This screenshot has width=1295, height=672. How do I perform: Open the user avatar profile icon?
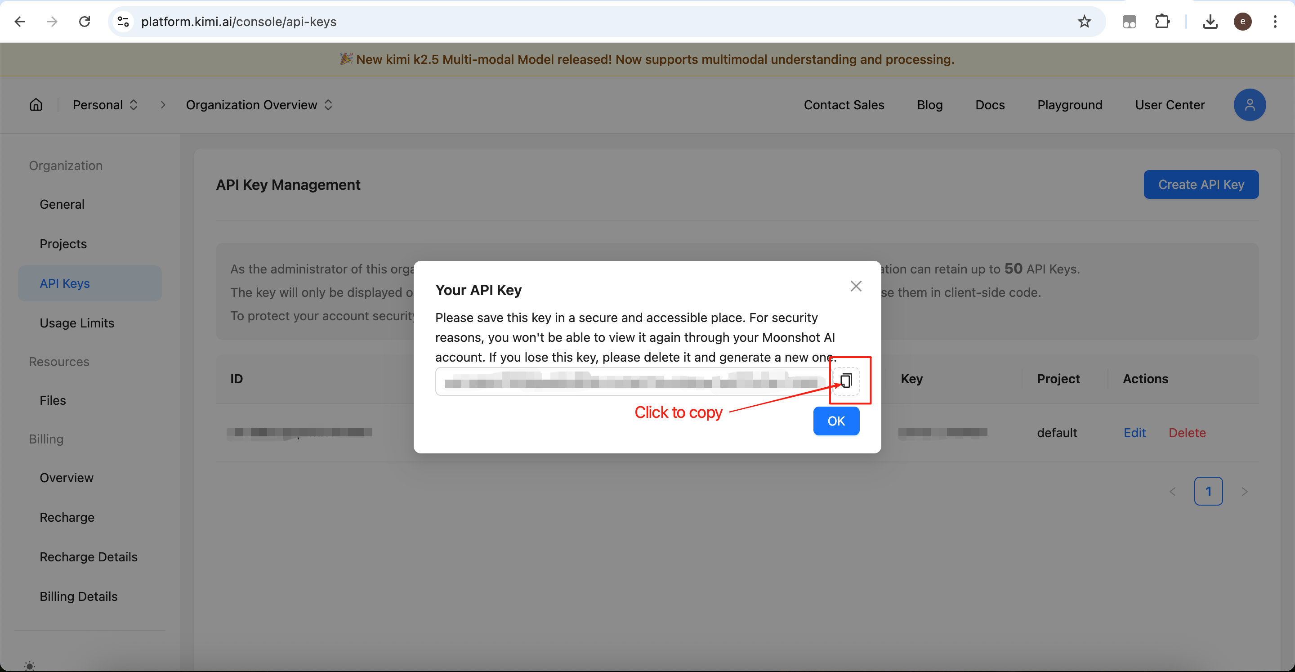(1249, 105)
